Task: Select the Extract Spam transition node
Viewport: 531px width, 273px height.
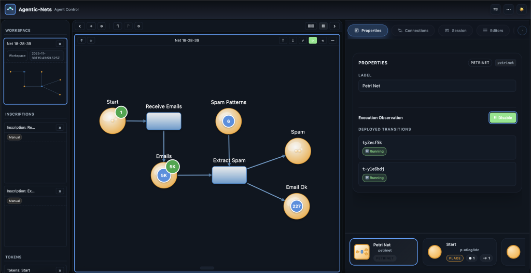Action: 229,175
